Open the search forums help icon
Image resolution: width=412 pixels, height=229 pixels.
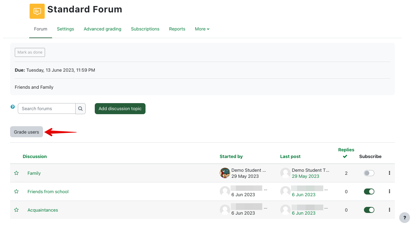13,107
